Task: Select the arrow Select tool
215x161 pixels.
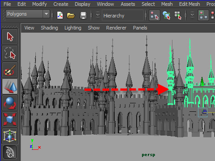Action: (x=10, y=37)
